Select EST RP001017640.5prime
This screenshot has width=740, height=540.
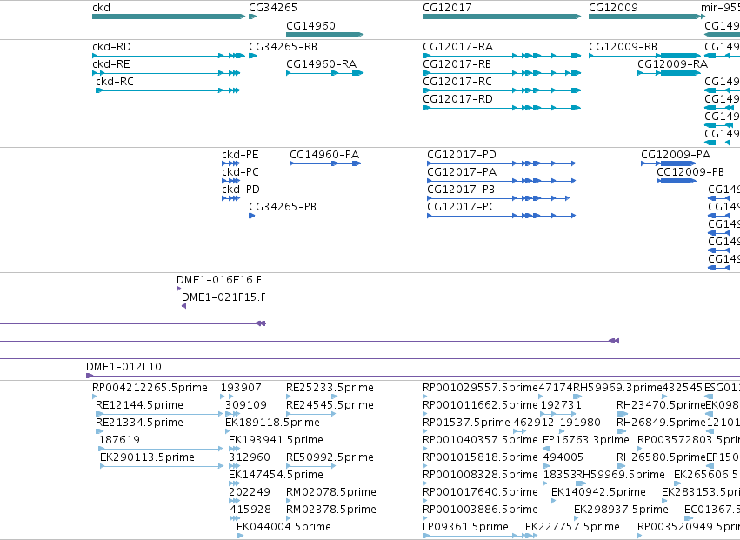tap(425, 501)
